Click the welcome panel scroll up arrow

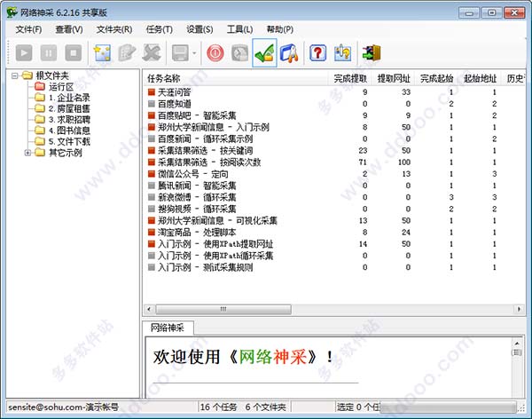(517, 344)
